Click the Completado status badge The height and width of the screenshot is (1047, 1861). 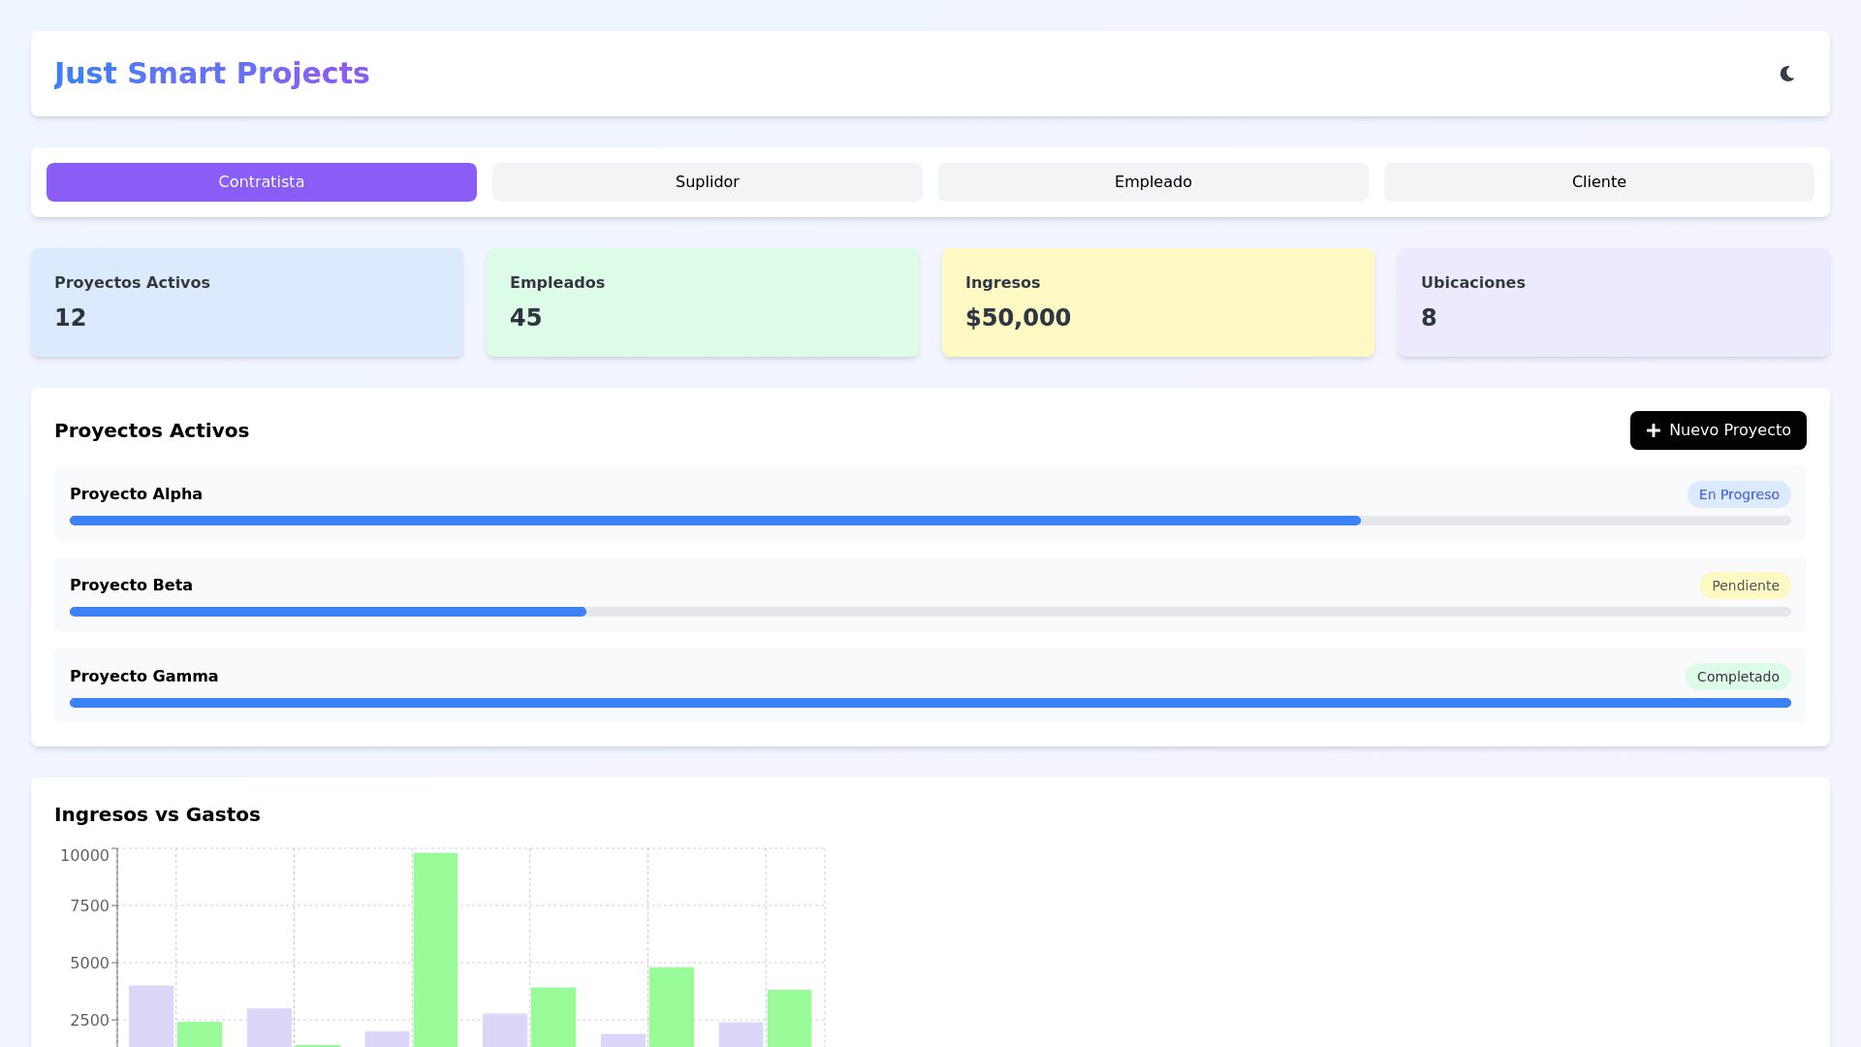(1737, 677)
